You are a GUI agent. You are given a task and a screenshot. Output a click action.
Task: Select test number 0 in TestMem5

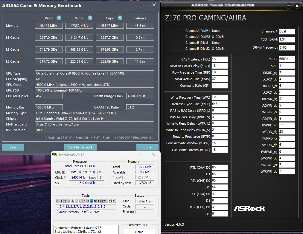57,201
